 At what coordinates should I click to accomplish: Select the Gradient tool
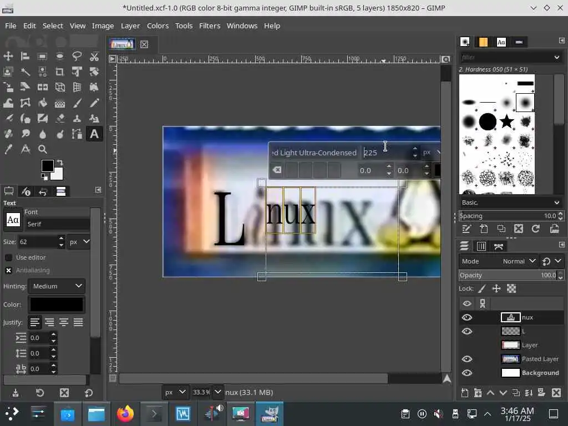coord(60,103)
